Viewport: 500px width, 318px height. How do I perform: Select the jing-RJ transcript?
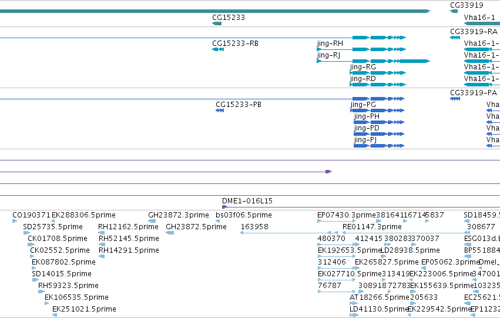coord(328,55)
